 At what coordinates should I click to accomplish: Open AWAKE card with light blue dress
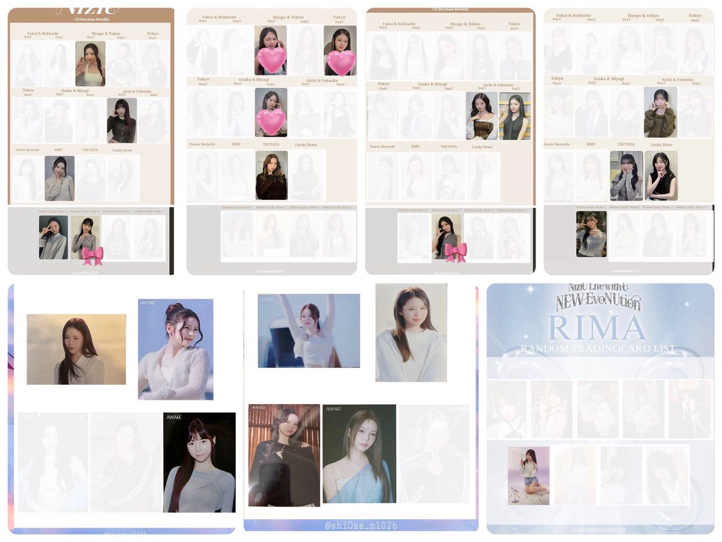(x=359, y=454)
